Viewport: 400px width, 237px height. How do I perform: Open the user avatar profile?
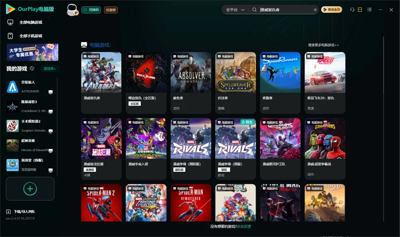[72, 10]
